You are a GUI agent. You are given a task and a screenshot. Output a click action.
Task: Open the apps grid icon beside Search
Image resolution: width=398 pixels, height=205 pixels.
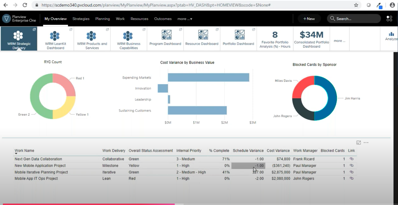tap(389, 19)
